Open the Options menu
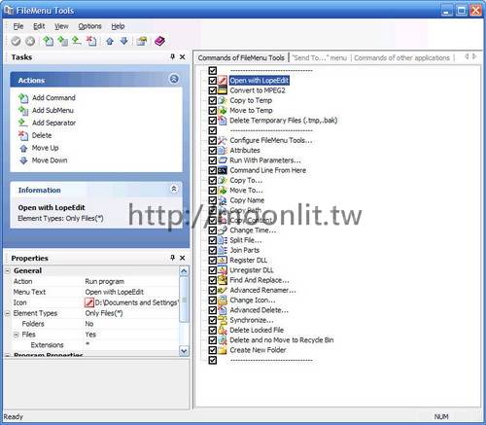486x425 pixels. click(x=89, y=26)
